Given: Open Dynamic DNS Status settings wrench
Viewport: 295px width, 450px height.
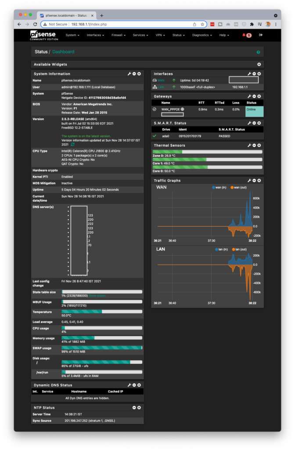Looking at the screenshot, I should click(x=130, y=385).
